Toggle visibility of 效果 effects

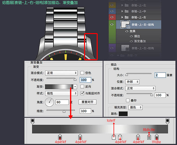pos(127,31)
